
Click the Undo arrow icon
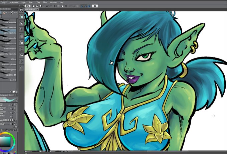47,6
